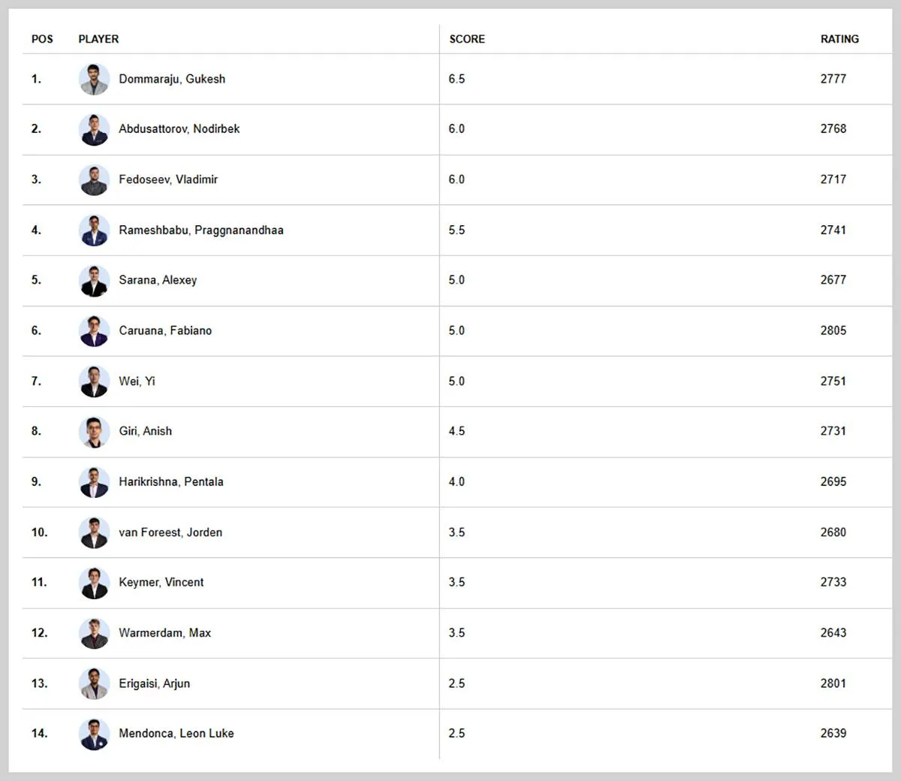Select van Foreest, Jorden name

click(x=170, y=532)
